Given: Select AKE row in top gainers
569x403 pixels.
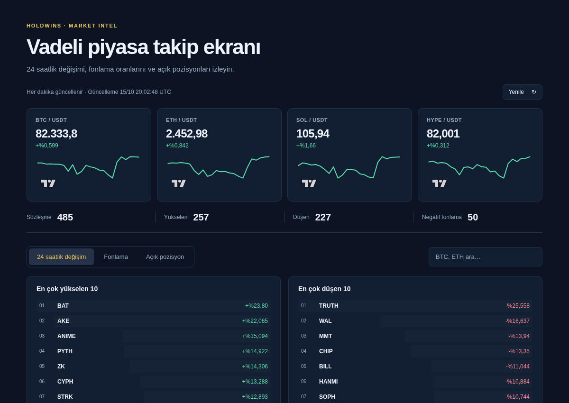Looking at the screenshot, I should 154,321.
